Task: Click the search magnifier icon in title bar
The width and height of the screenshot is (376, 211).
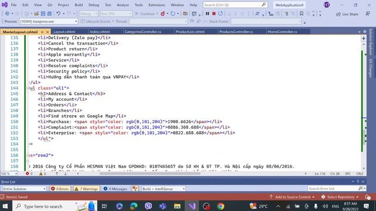Action: pyautogui.click(x=264, y=5)
